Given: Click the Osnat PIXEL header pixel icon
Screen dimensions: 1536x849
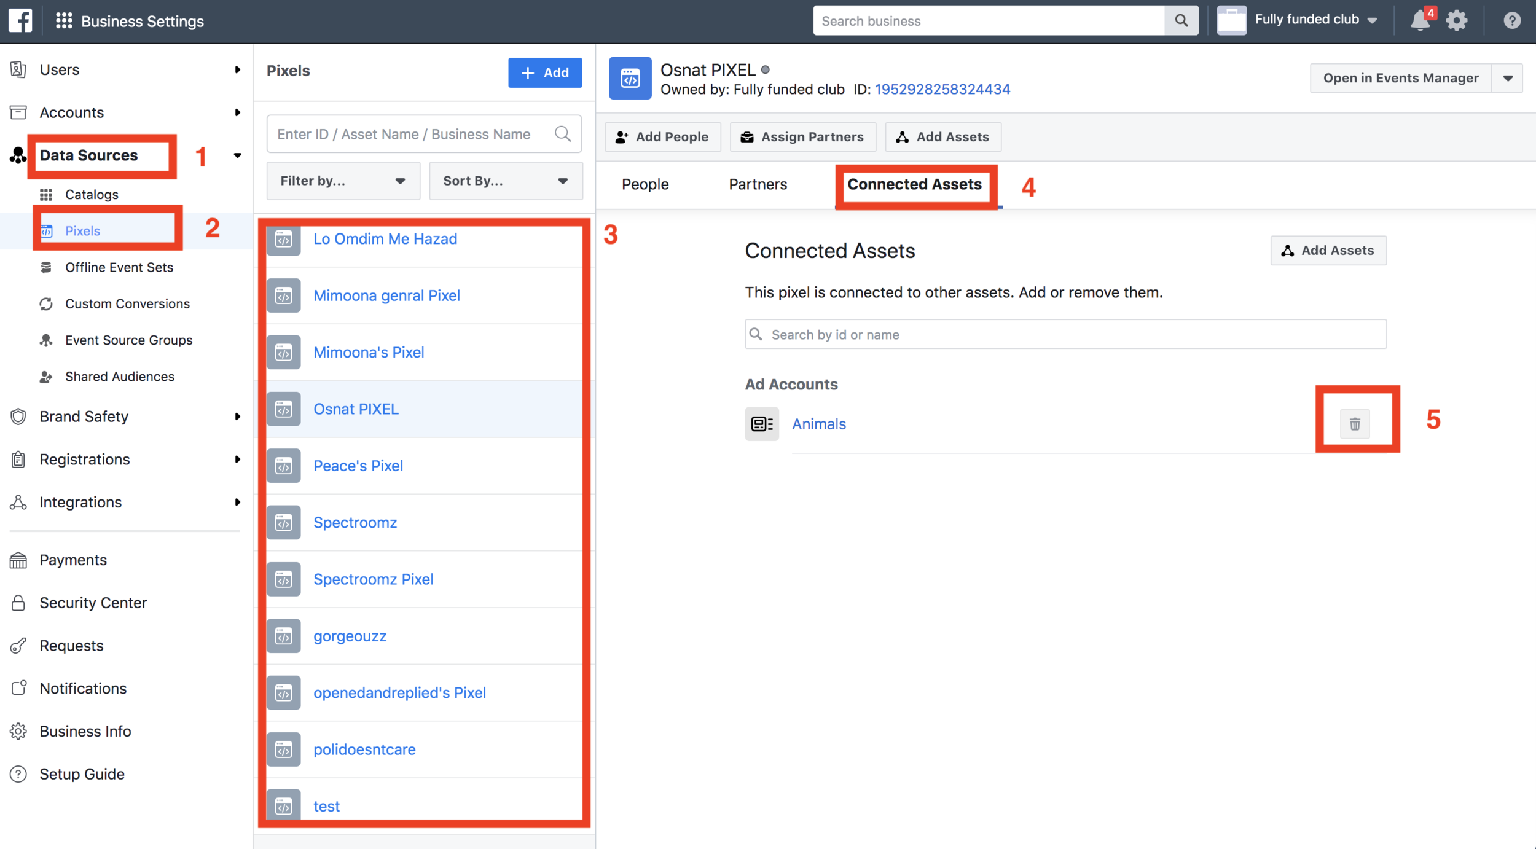Looking at the screenshot, I should [630, 79].
